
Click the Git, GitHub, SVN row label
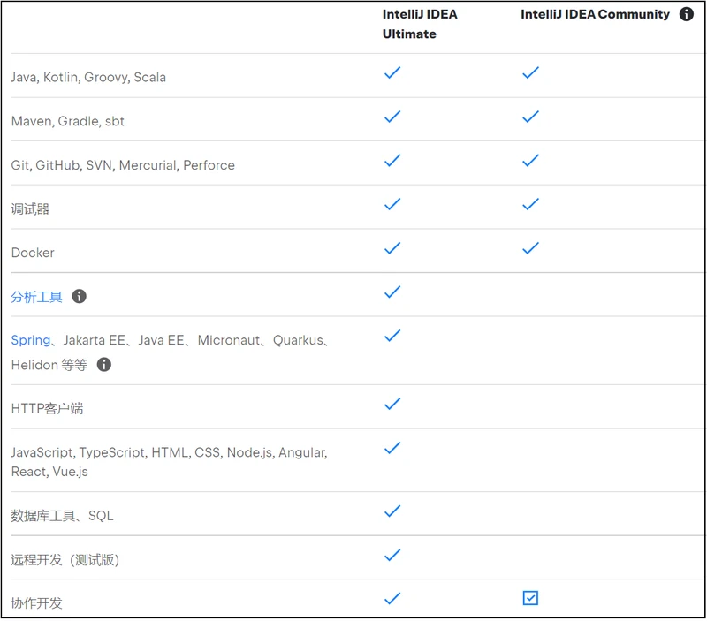click(123, 165)
